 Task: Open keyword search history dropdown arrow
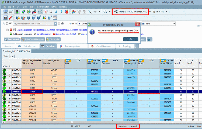click(x=55, y=24)
